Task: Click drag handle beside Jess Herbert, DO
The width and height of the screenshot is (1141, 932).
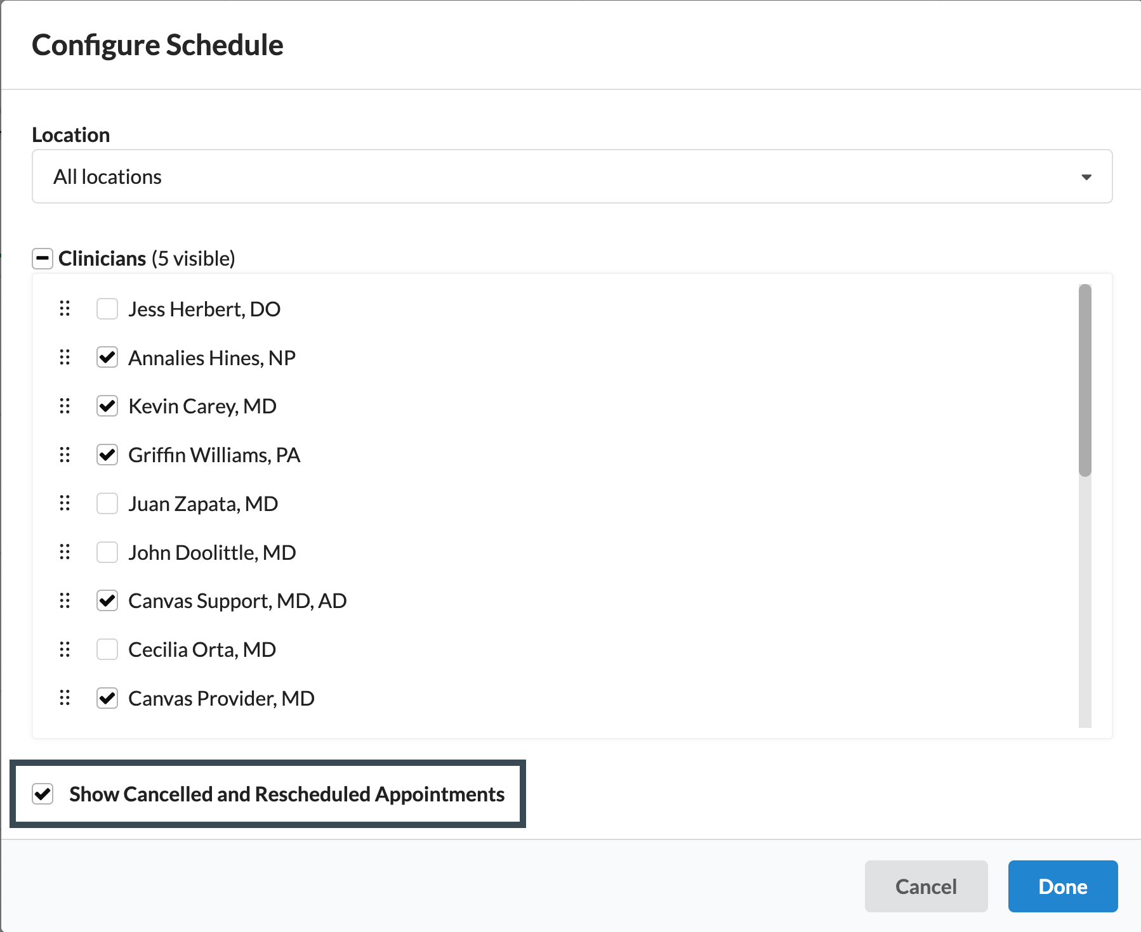Action: click(65, 309)
